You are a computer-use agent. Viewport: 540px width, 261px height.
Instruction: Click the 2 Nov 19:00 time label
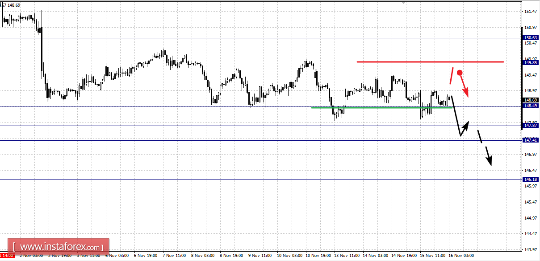60,257
